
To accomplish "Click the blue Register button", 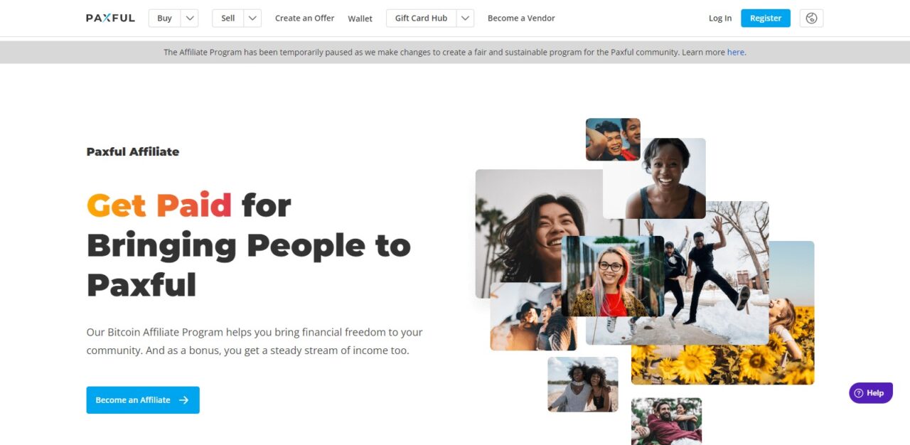I will [x=765, y=18].
